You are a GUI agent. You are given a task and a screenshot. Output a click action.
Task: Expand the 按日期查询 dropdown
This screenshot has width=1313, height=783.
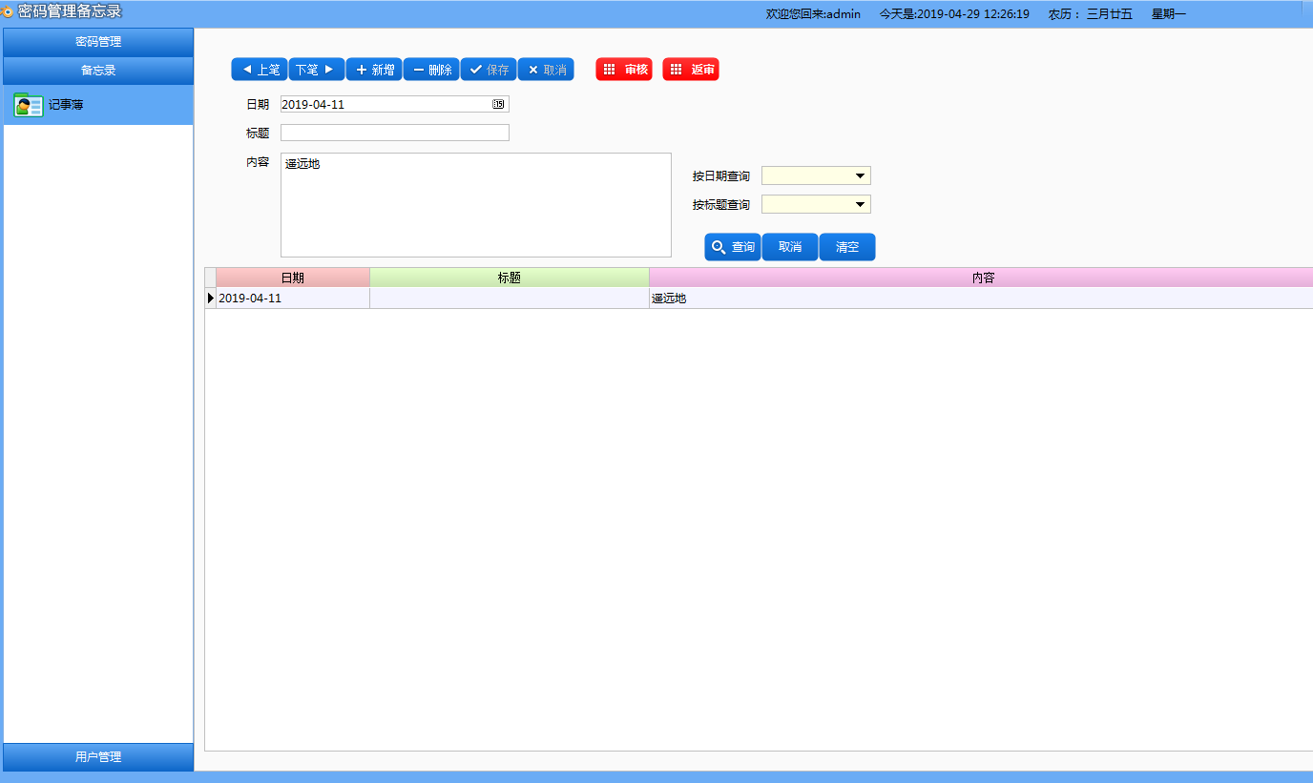[860, 176]
